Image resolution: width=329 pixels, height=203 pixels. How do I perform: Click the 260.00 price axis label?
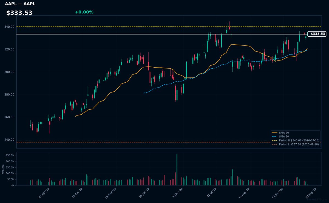pos(9,117)
